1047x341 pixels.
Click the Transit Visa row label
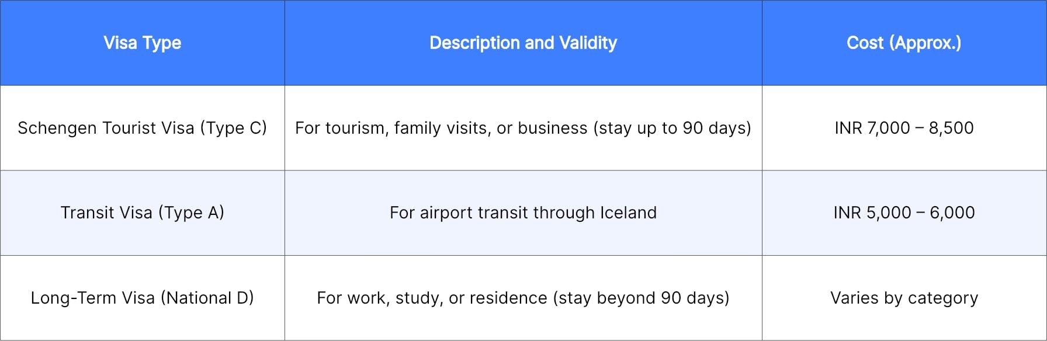pyautogui.click(x=142, y=213)
